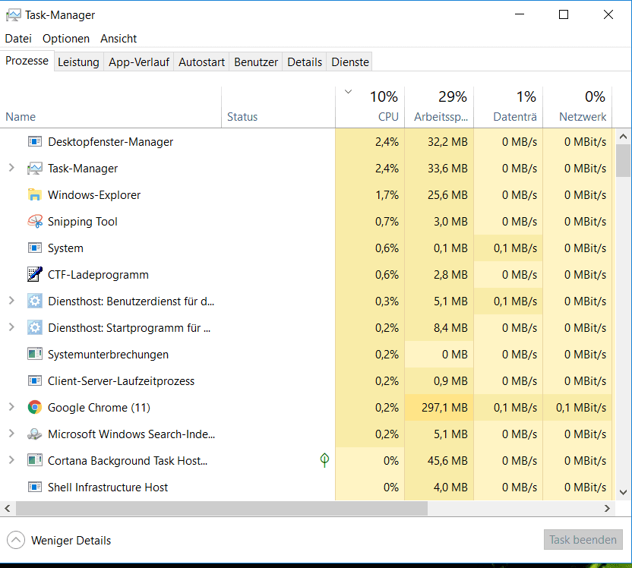
Task: Click the 45,6 MB memory value for Cortana
Action: (447, 461)
